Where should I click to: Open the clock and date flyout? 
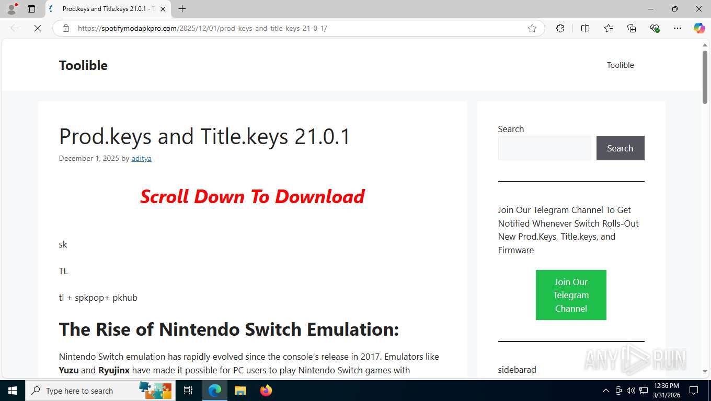click(666, 391)
